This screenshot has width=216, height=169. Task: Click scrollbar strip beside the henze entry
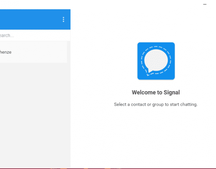pyautogui.click(x=68, y=52)
